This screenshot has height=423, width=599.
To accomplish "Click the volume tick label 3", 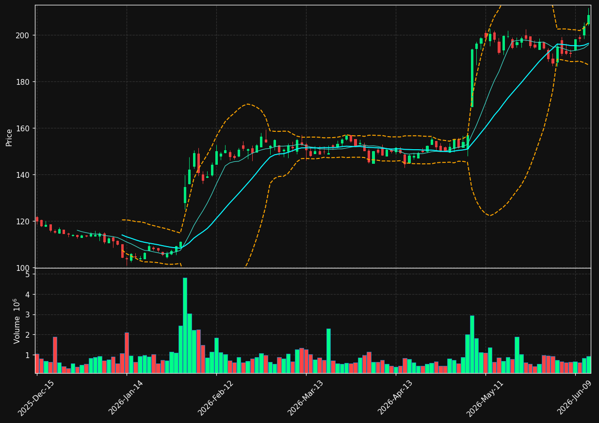I will tap(28, 315).
